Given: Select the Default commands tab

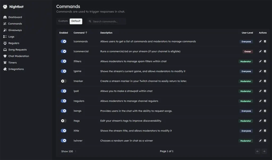Looking at the screenshot, I should (x=76, y=21).
